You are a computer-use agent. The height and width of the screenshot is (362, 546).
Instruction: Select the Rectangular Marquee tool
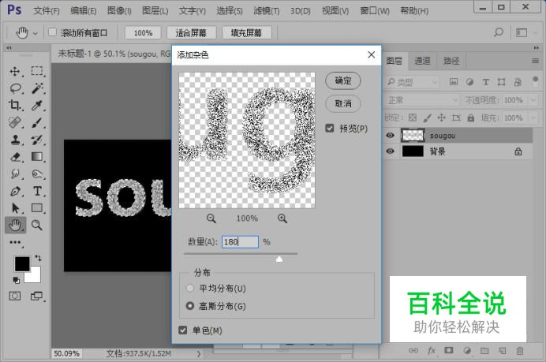[x=36, y=71]
